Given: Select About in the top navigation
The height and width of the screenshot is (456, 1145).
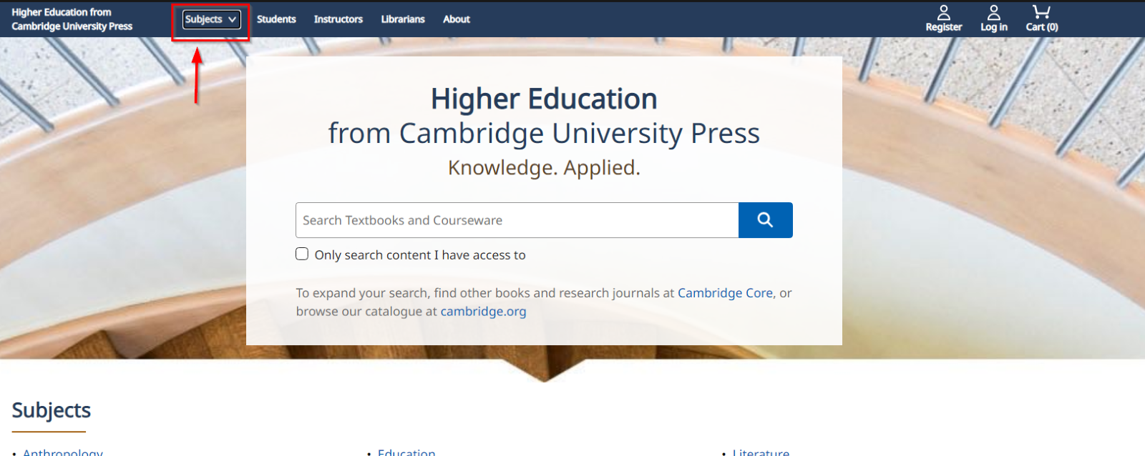Looking at the screenshot, I should [457, 19].
